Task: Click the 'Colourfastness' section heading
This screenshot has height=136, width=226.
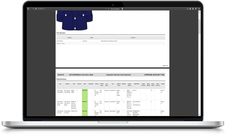Action: 61,79
